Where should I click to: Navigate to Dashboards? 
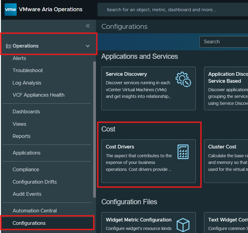(26, 112)
